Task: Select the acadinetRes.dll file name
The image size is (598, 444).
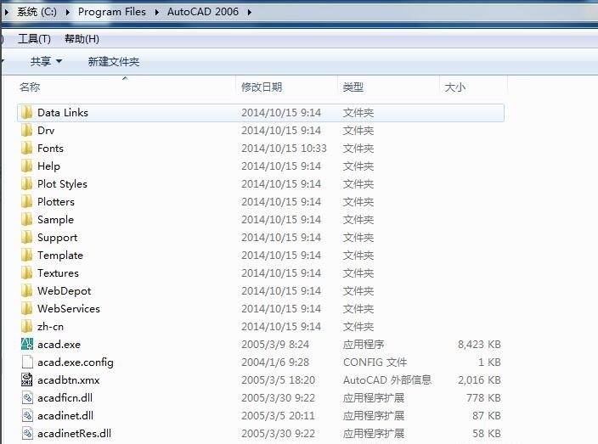Action: (x=75, y=433)
